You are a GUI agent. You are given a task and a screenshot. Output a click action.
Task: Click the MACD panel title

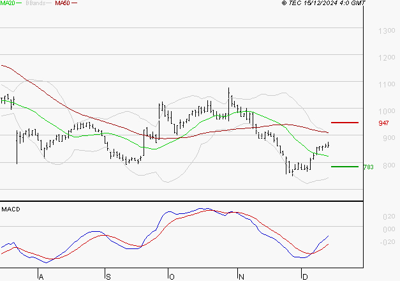(x=11, y=209)
